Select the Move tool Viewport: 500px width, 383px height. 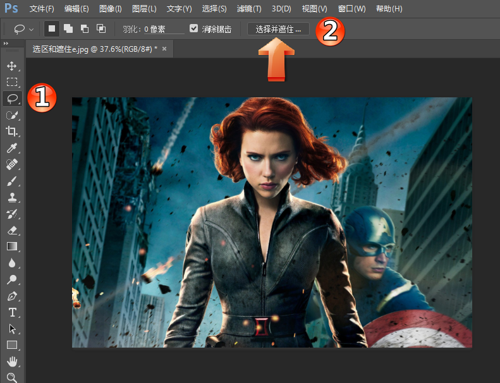11,66
